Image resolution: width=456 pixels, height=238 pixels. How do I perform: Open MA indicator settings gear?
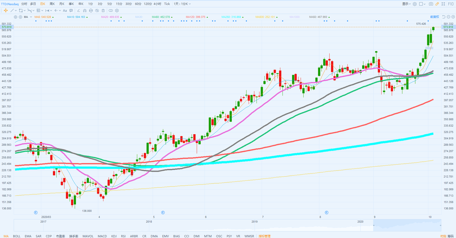(x=16, y=17)
